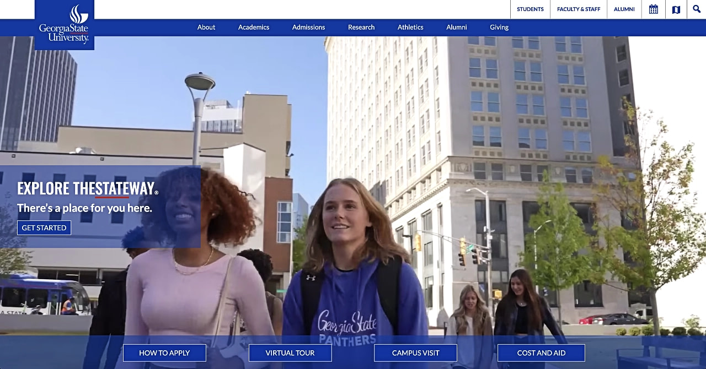This screenshot has width=706, height=369.
Task: Select the Alumni main navigation item
Action: point(457,27)
